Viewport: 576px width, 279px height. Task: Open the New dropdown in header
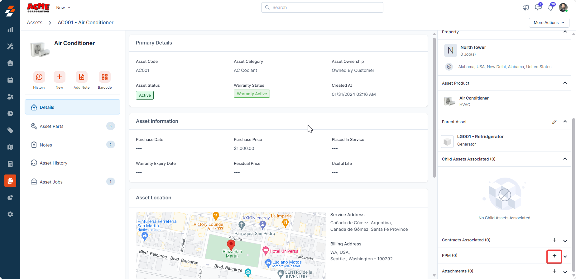[x=63, y=7]
